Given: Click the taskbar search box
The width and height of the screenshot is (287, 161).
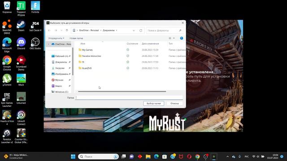Looking at the screenshot, I should 98,157.
